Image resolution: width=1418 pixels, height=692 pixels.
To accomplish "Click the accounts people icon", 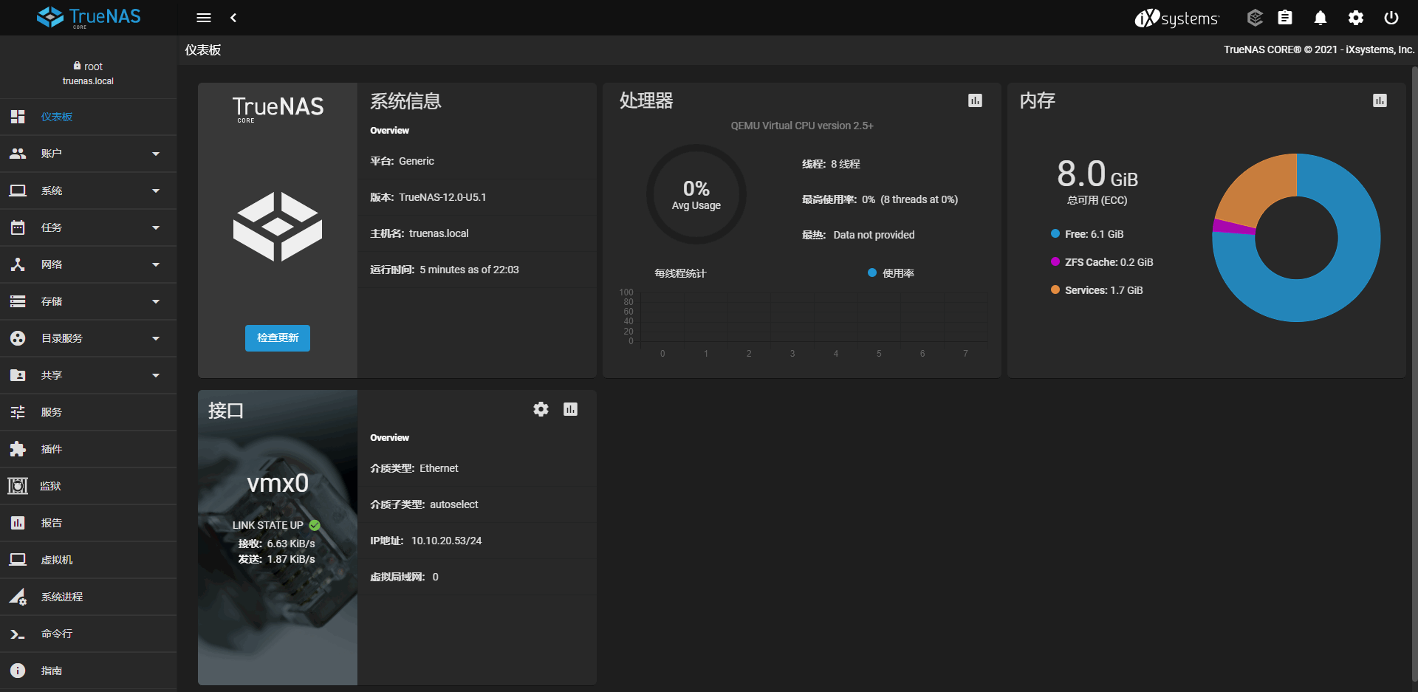I will pos(18,154).
